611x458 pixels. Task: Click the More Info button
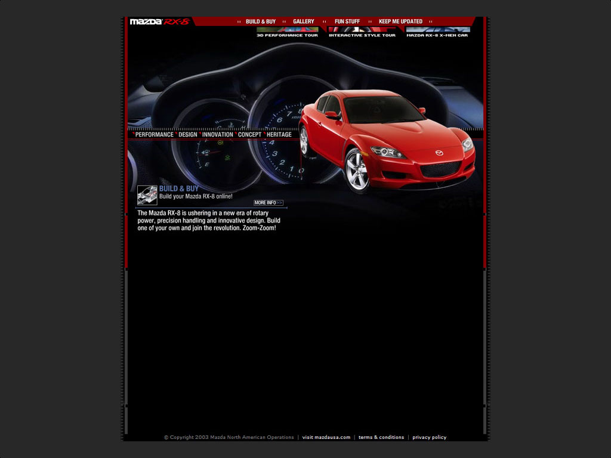tap(269, 203)
